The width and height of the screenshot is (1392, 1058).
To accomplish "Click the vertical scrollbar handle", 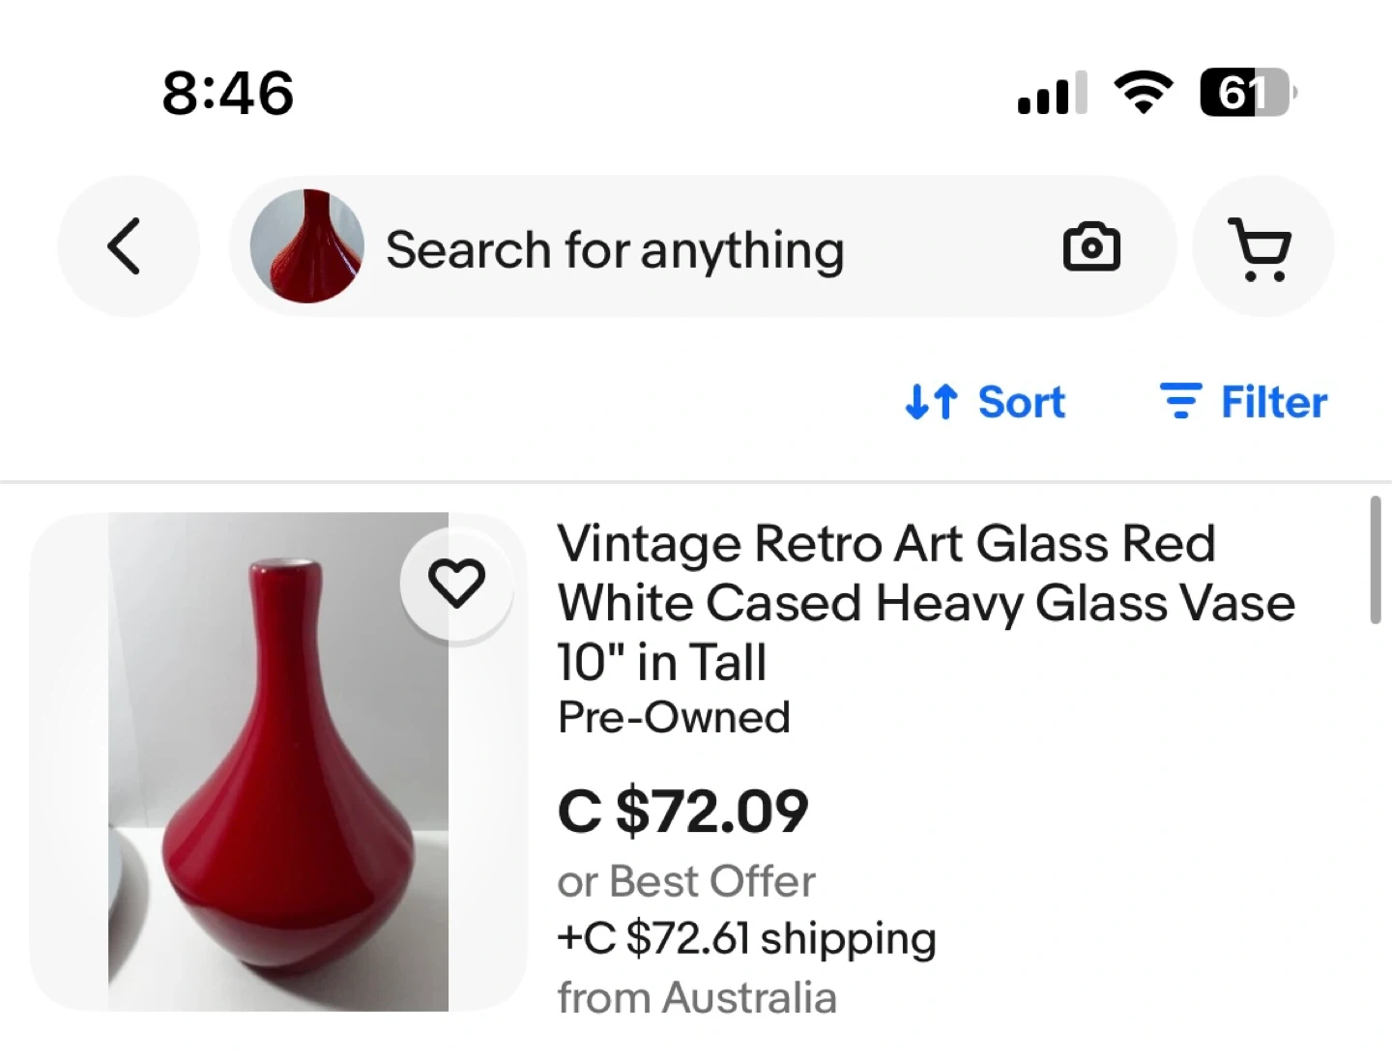I will 1375,560.
